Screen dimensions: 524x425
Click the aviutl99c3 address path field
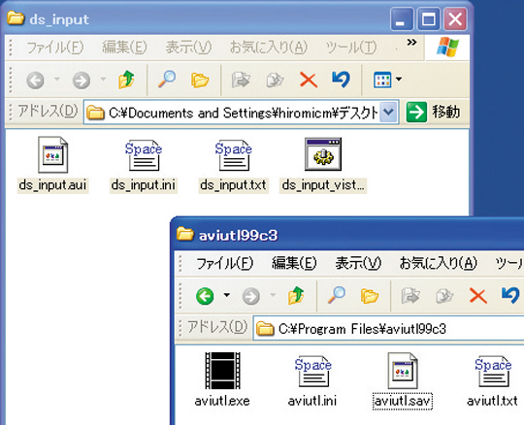tap(388, 329)
